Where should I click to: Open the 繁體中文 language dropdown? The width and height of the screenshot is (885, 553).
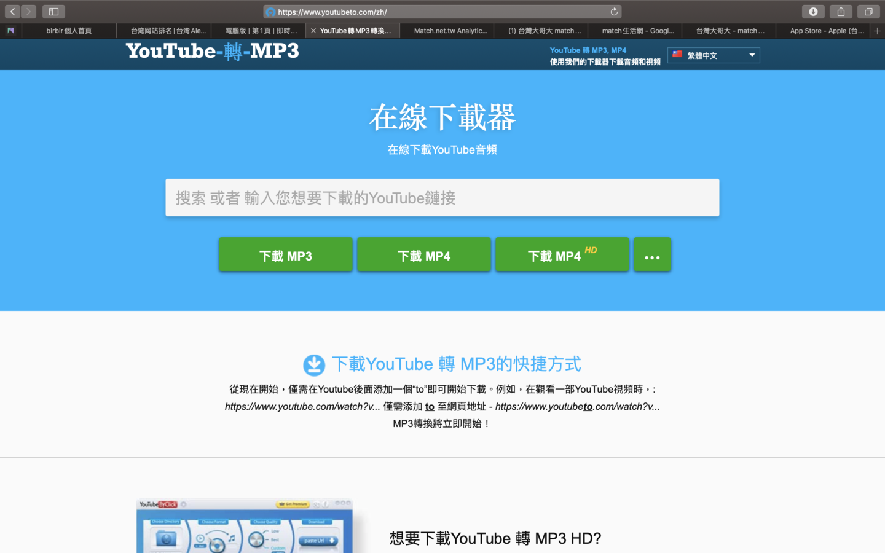point(714,55)
